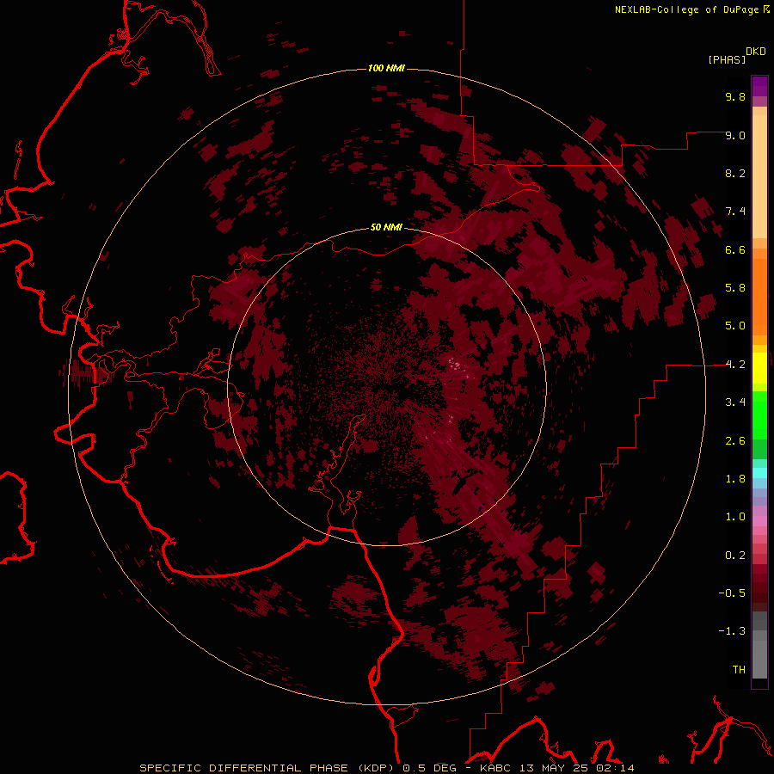The image size is (774, 774).
Task: Click the -0.5 value on the color scale
Action: point(732,593)
